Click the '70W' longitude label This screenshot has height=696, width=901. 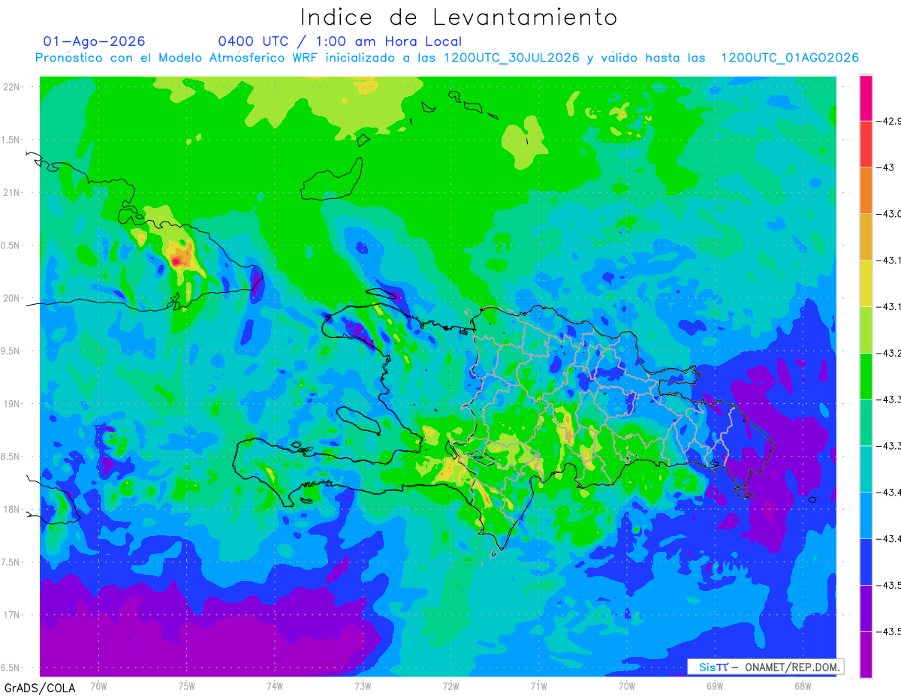tap(627, 686)
